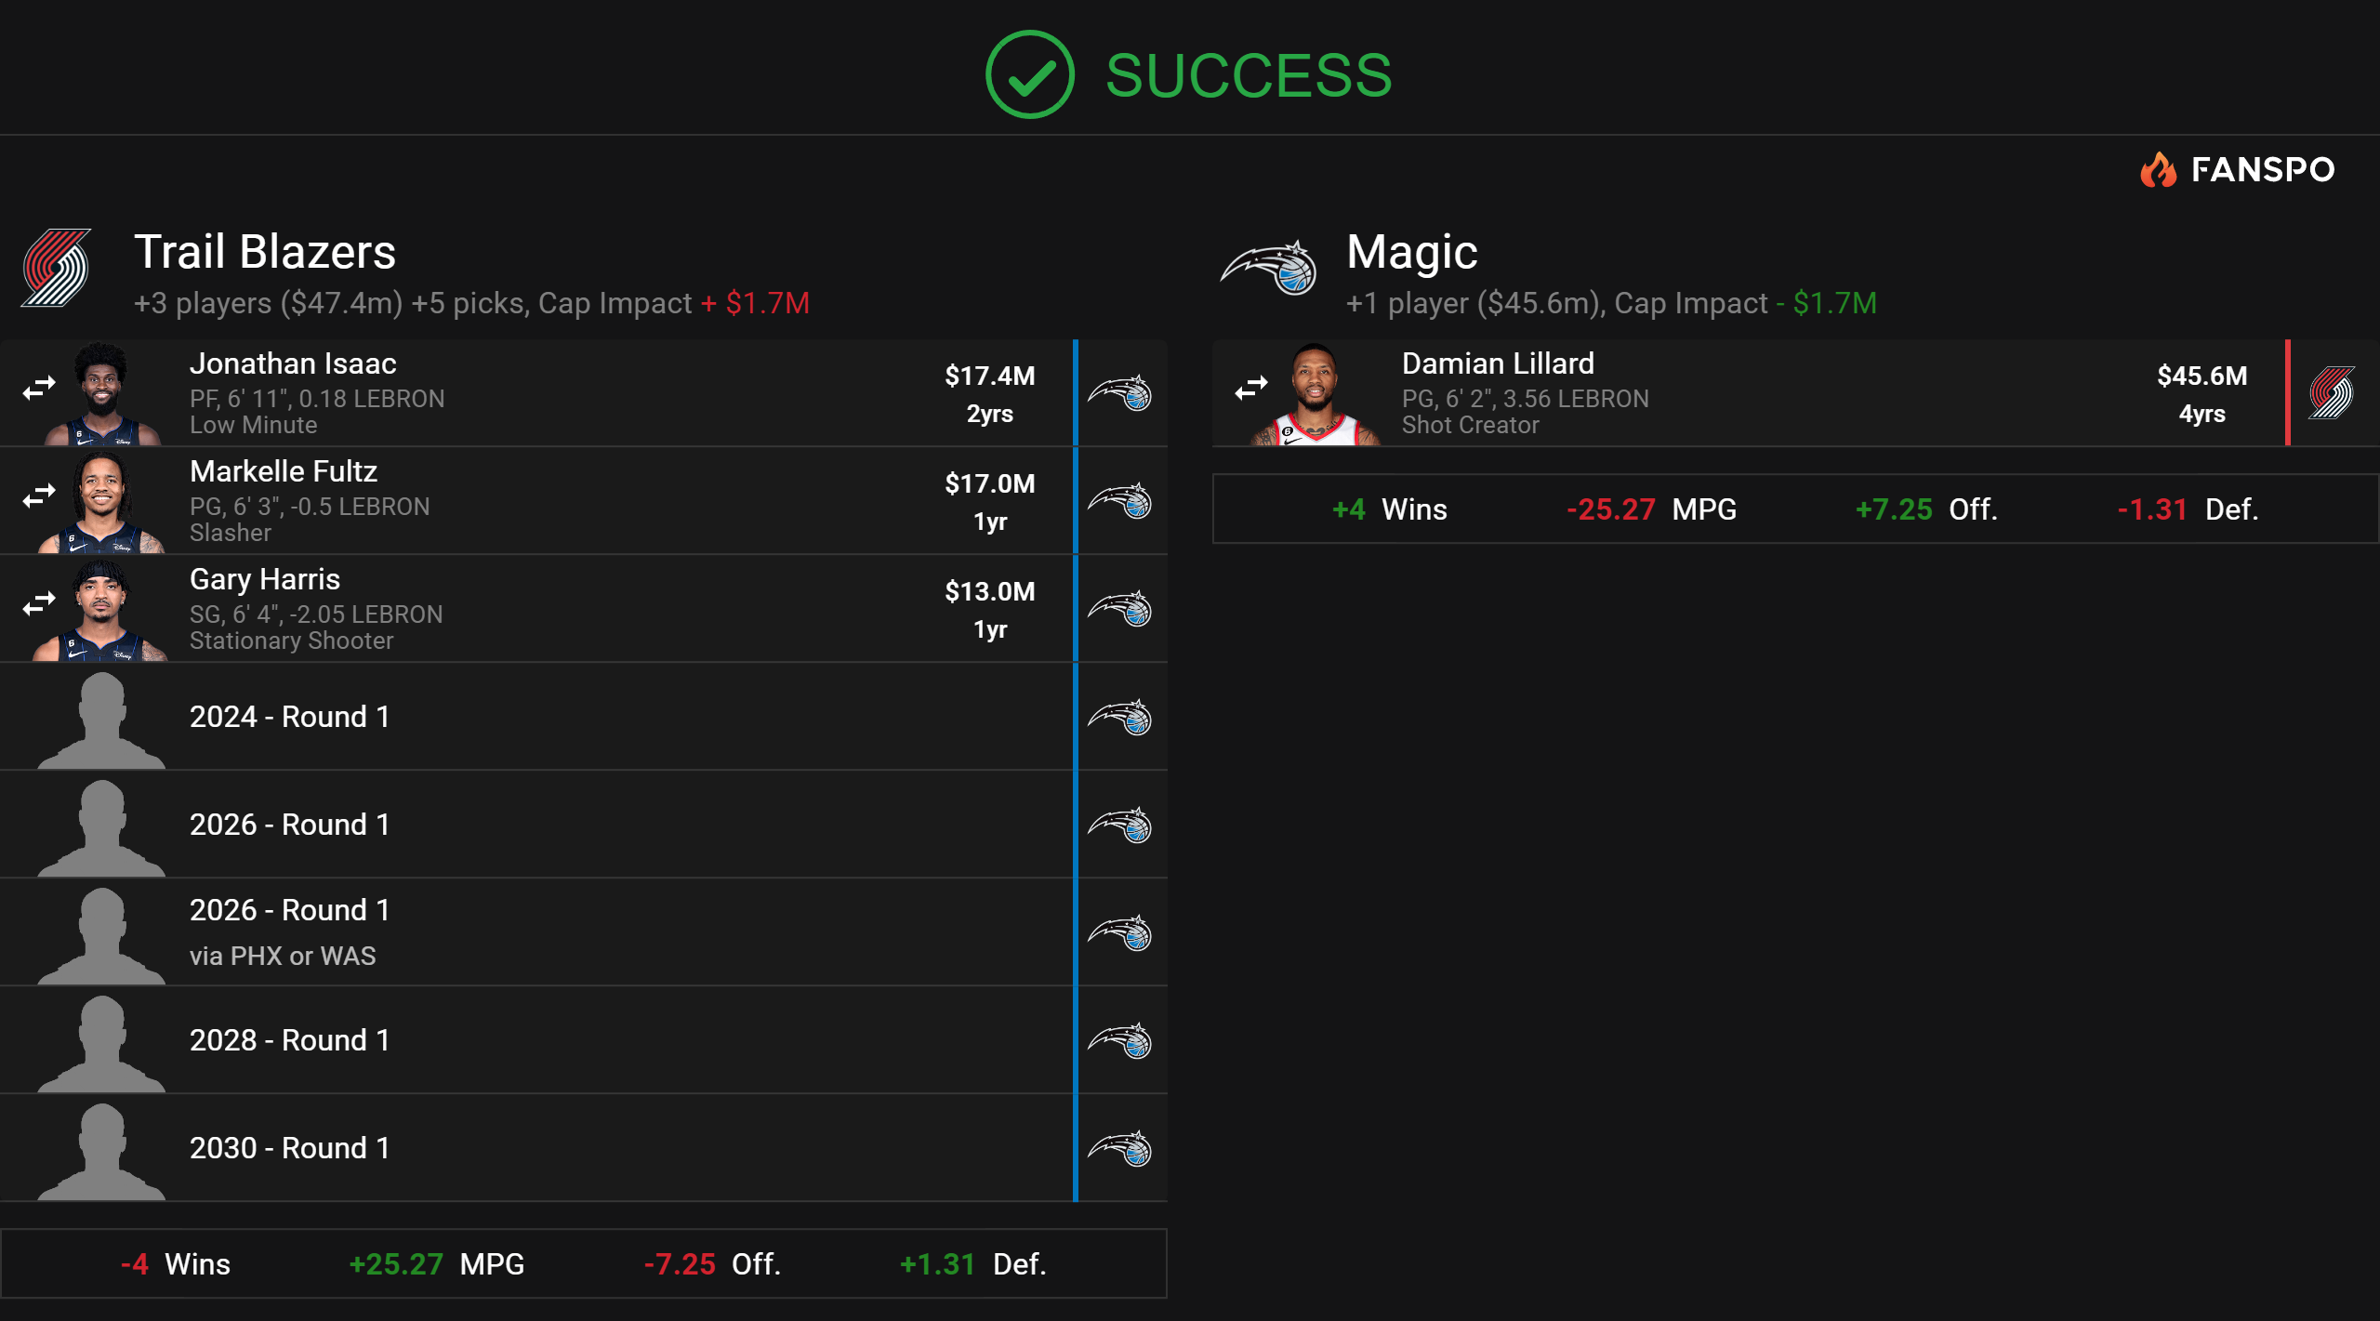Click the swap arrows beside Markelle Fultz
This screenshot has height=1321, width=2380.
click(x=39, y=496)
